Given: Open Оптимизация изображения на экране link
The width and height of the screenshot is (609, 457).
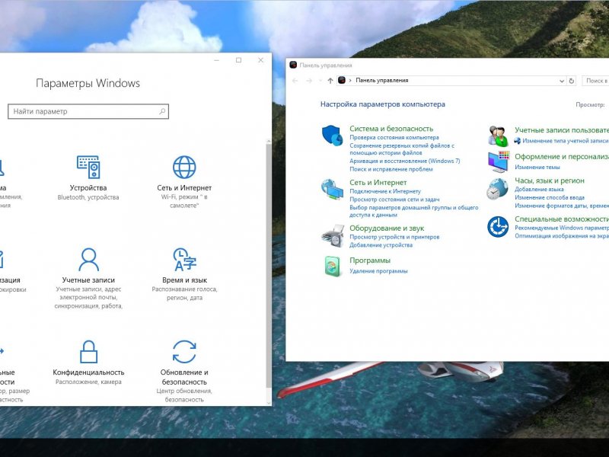Looking at the screenshot, I should click(562, 236).
